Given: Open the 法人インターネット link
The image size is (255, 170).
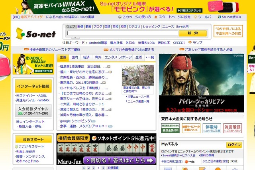Looking at the screenshot, I should coord(30,122).
